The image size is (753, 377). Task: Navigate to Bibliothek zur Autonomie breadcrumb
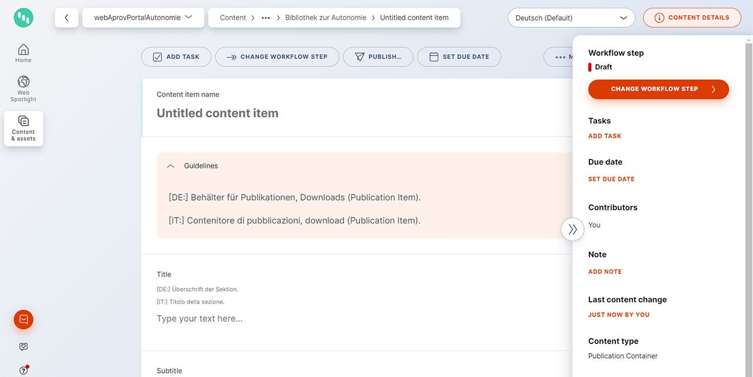[x=325, y=18]
